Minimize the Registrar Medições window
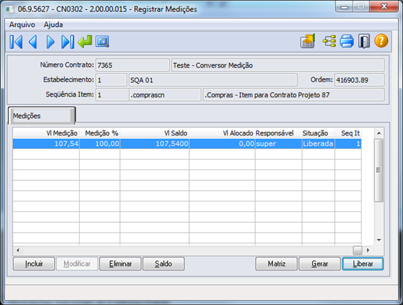The image size is (403, 305). (x=344, y=6)
